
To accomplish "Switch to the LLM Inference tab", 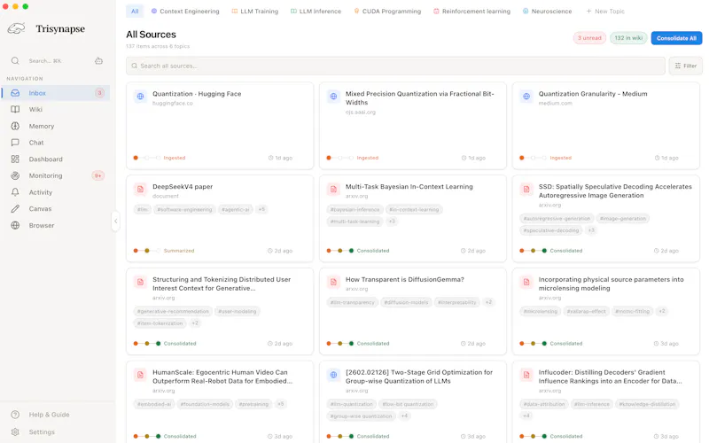I will click(316, 12).
